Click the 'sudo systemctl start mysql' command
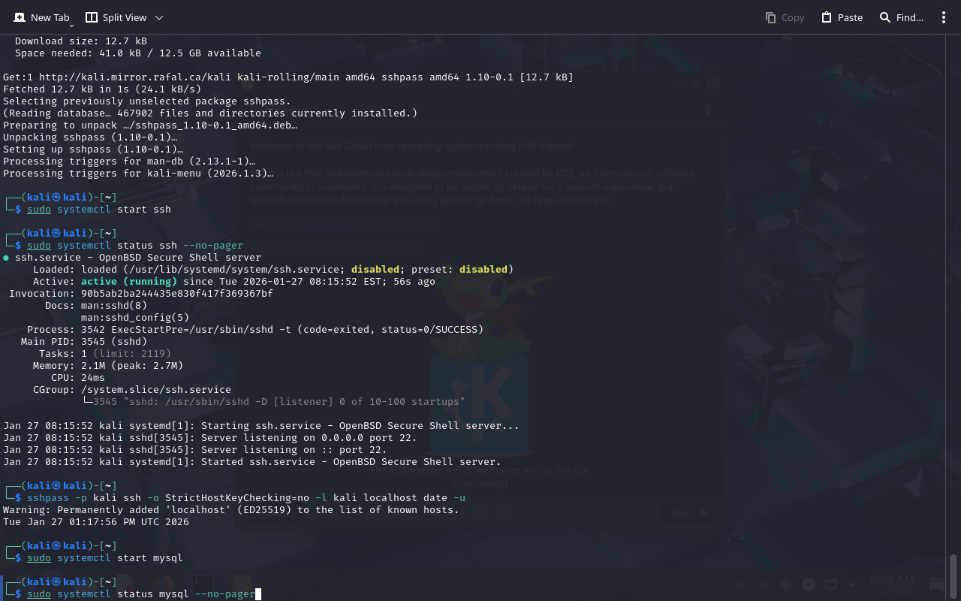 pos(105,558)
